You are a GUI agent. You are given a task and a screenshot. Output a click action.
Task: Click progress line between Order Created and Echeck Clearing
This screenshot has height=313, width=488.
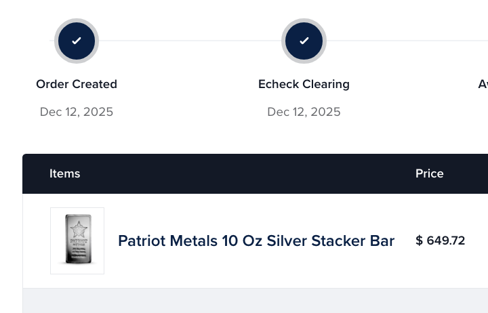[x=190, y=41]
